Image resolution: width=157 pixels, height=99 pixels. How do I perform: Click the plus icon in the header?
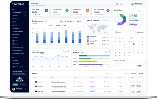125,4
